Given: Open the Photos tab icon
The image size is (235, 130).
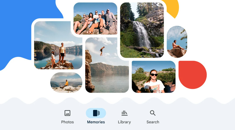Looking at the screenshot, I should [x=67, y=113].
